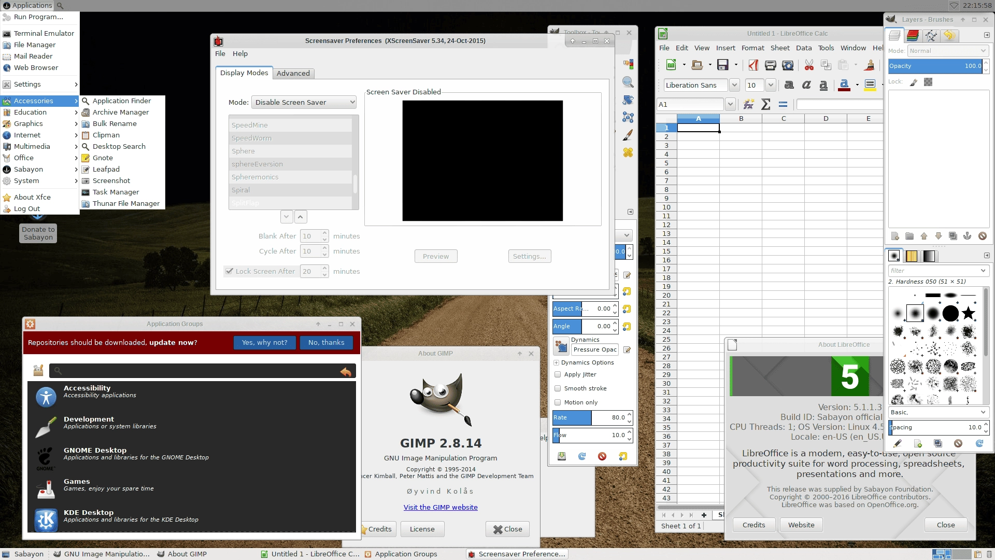Select the Heal tool in GIMP toolbox
995x560 pixels.
628,152
